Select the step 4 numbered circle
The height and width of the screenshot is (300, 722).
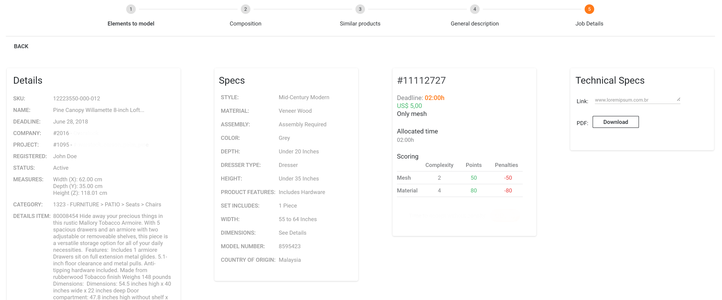tap(475, 9)
